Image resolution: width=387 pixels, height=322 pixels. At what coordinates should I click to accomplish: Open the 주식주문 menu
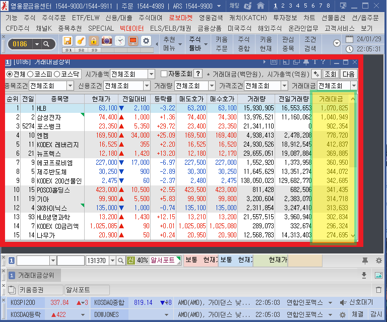[x=54, y=18]
